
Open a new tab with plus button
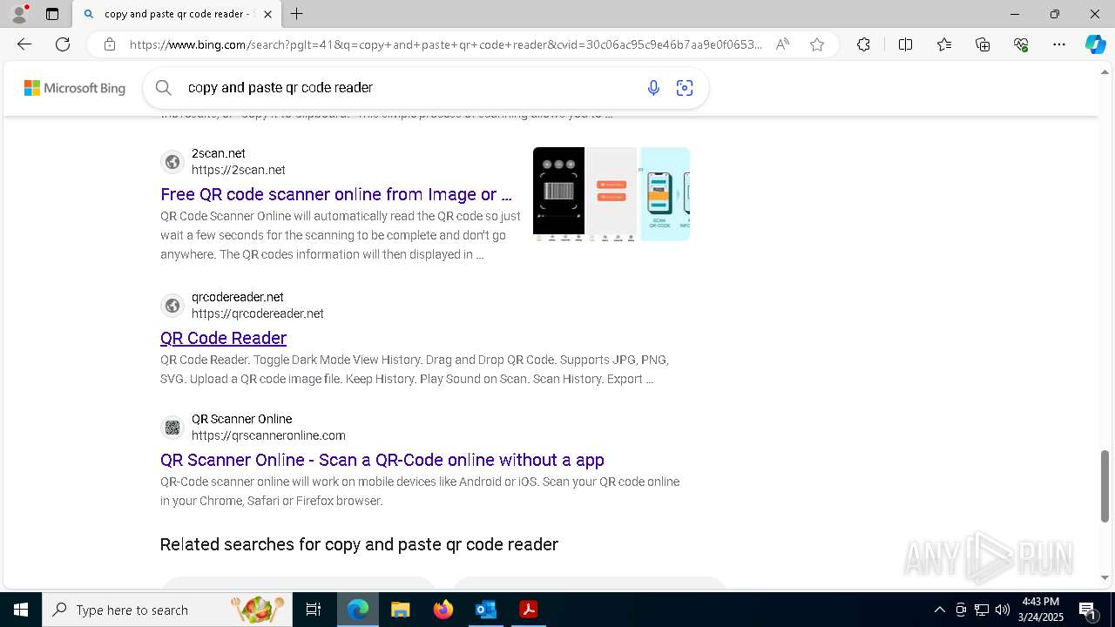click(297, 14)
